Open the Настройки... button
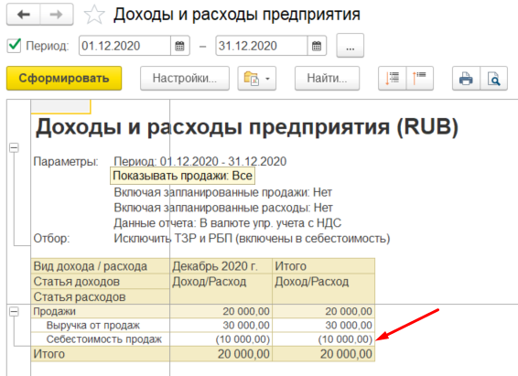Screen dimensions: 518x376 pyautogui.click(x=185, y=79)
